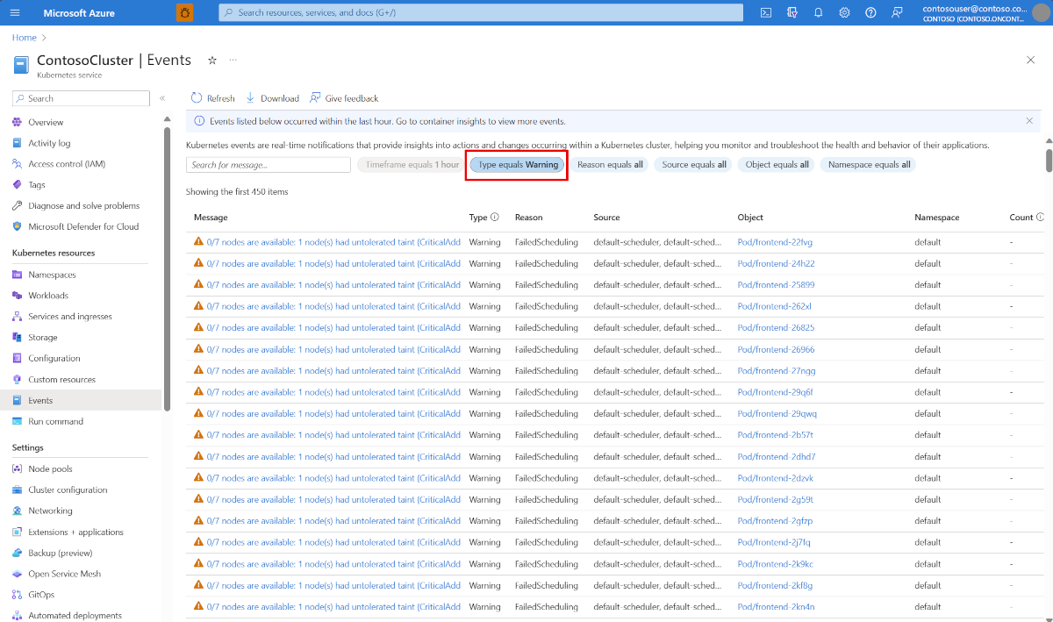Click the Search for message field
This screenshot has height=622, width=1053.
click(268, 165)
